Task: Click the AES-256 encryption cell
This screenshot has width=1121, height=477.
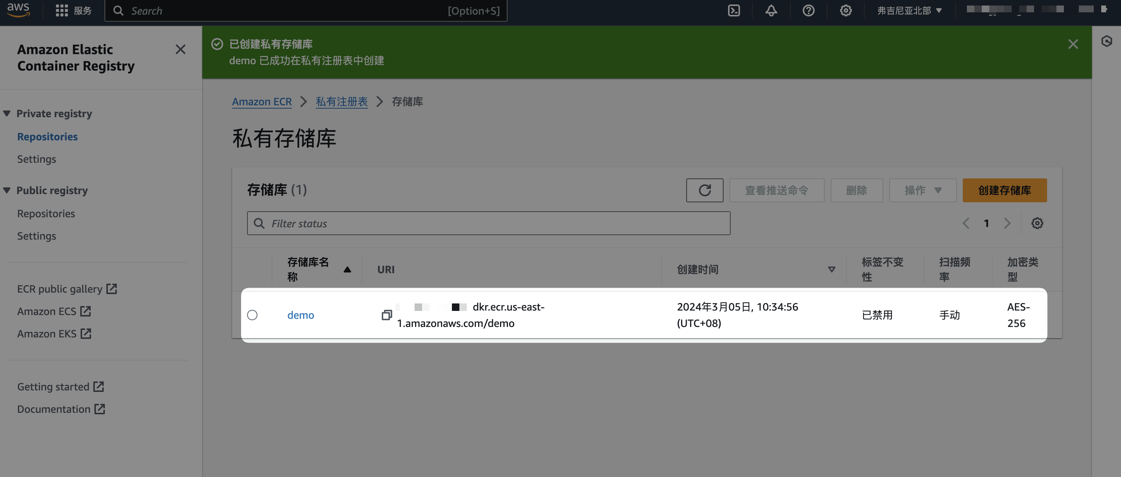Action: (1018, 315)
